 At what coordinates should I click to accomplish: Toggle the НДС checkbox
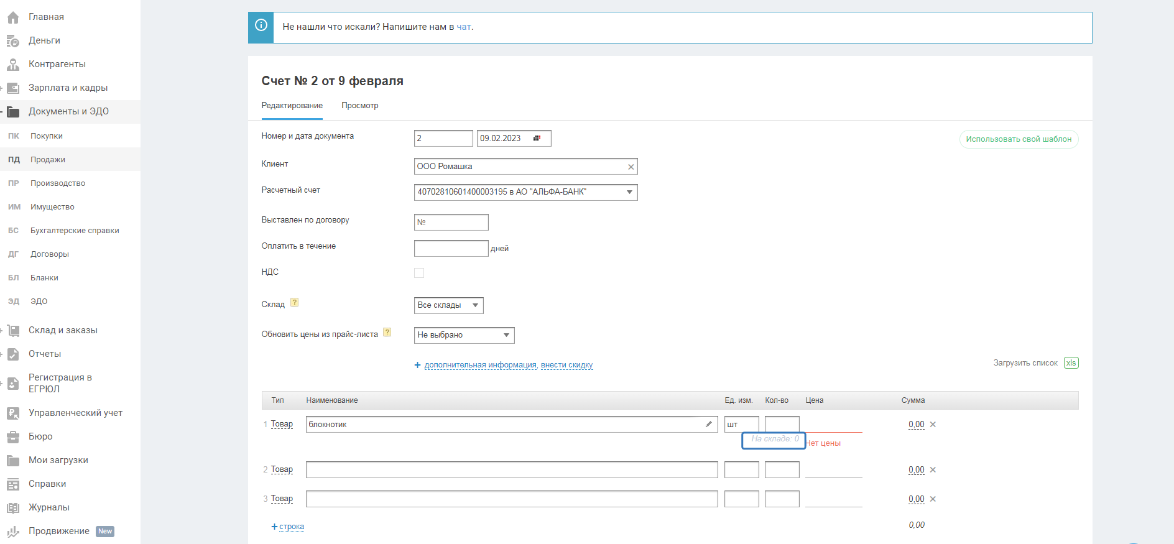pyautogui.click(x=419, y=273)
